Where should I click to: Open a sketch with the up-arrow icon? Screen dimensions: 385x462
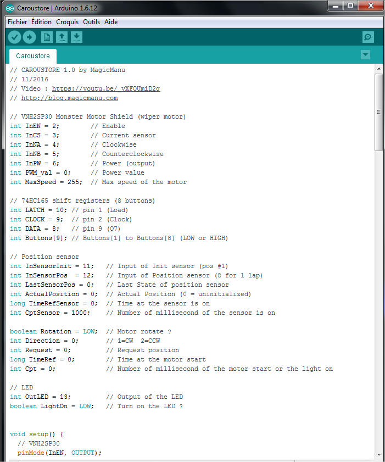pos(62,37)
